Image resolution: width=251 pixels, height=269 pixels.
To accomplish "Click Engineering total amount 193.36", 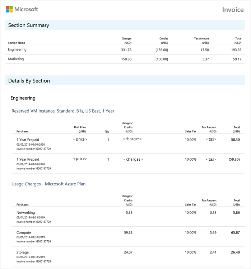I will (236, 50).
